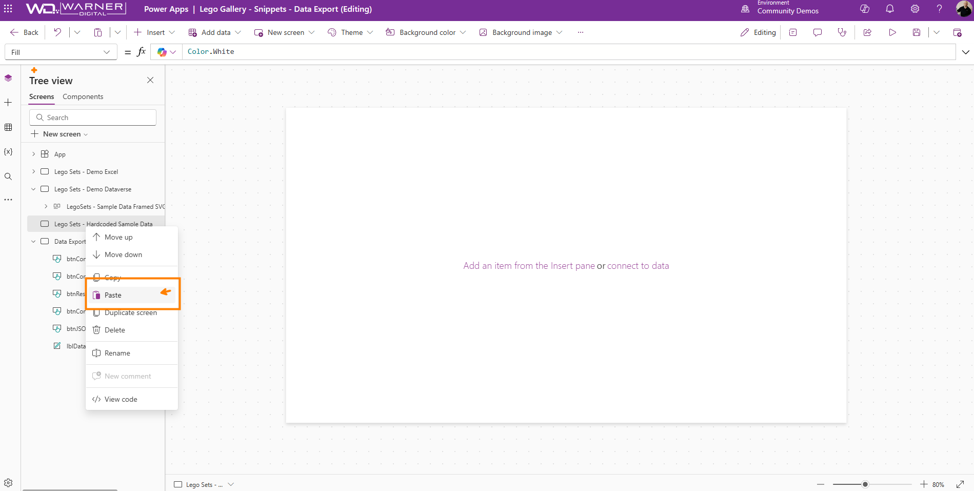Click the fit-to-window expand icon
This screenshot has height=491, width=974.
(x=960, y=484)
